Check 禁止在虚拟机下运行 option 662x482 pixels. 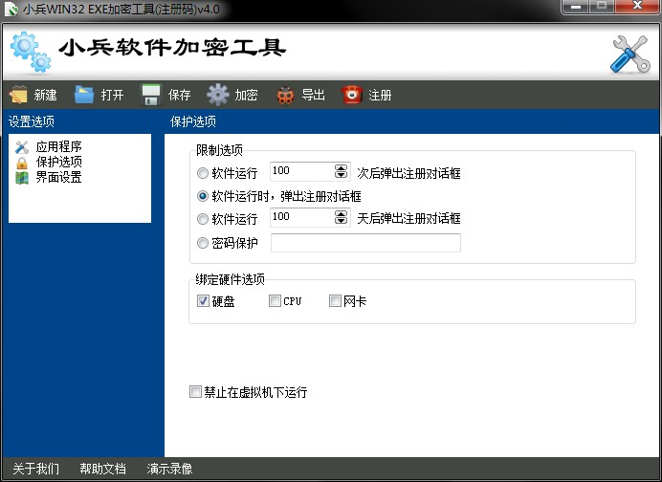[196, 392]
